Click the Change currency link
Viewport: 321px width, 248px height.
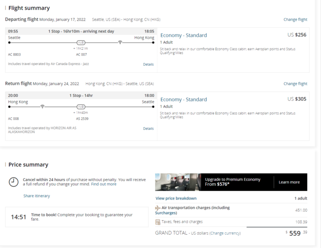click(225, 233)
